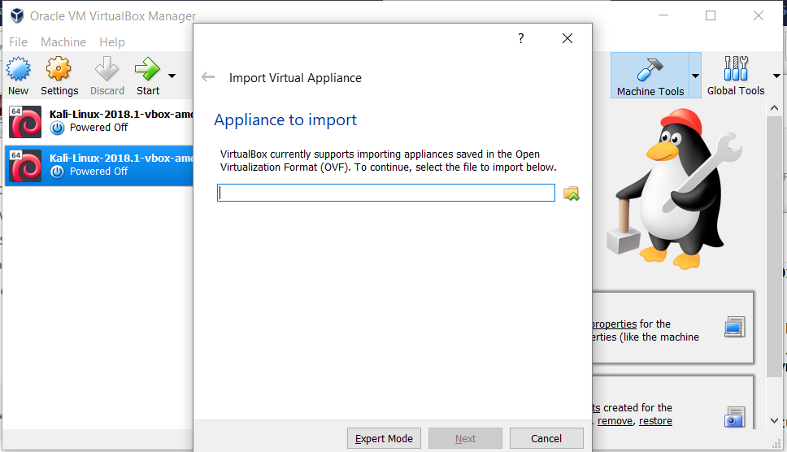Click the machine details monitor icon
Image resolution: width=787 pixels, height=452 pixels.
734,327
